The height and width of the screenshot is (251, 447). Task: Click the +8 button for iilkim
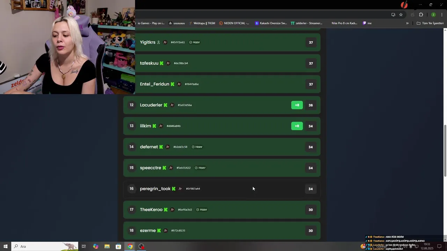(297, 126)
